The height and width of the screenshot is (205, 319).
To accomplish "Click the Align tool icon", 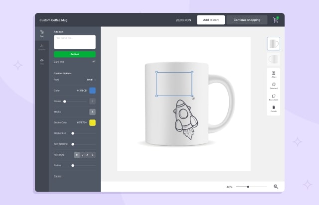I will pos(274,75).
